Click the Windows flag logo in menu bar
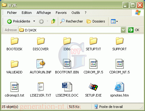Image resolution: width=145 pixels, height=111 pixels. point(138,13)
